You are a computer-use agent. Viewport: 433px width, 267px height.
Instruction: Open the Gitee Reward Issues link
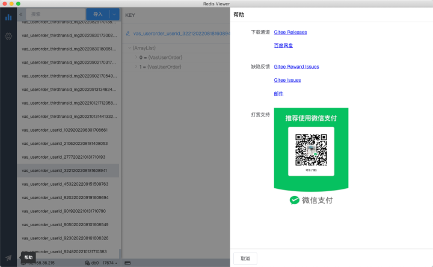tap(296, 67)
